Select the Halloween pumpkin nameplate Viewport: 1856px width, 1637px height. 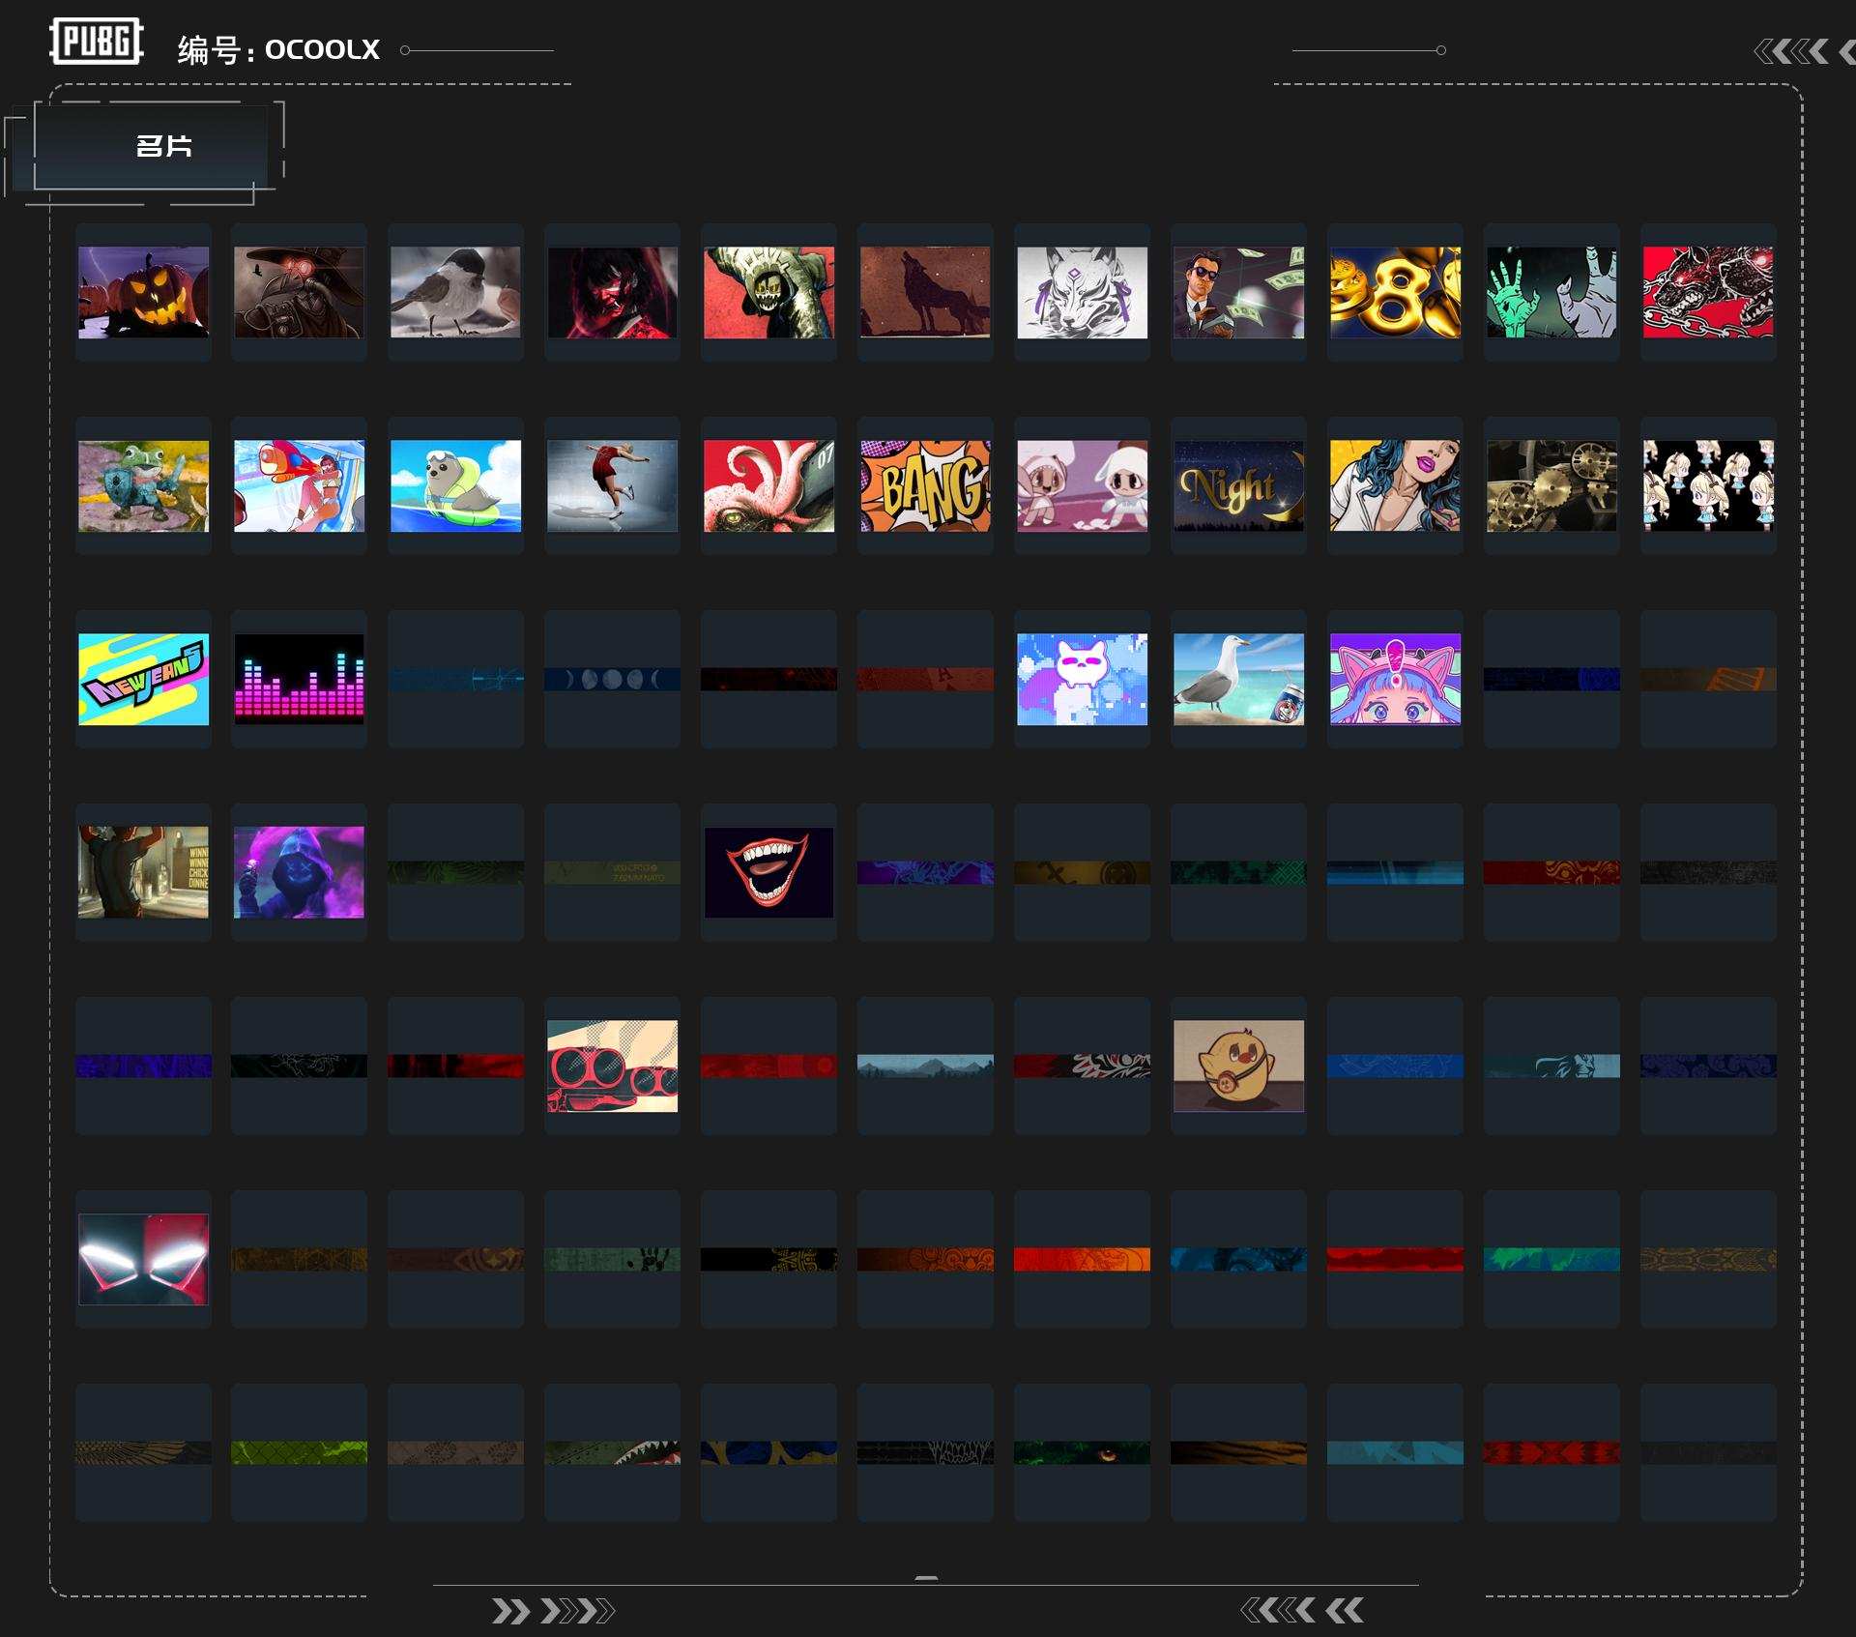point(143,292)
